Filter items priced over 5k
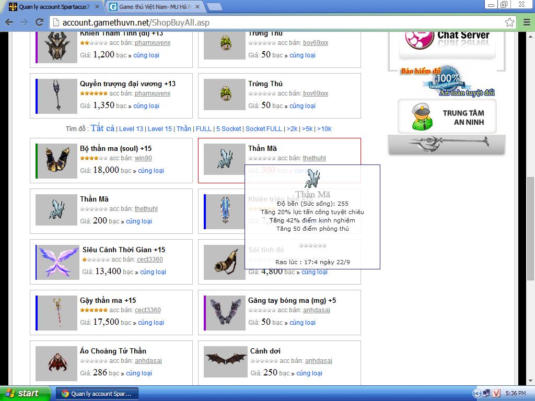535x401 pixels. (307, 129)
